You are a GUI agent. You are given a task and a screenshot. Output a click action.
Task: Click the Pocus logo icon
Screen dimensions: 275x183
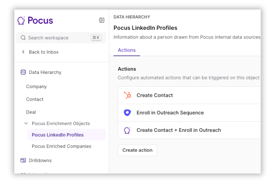21,20
